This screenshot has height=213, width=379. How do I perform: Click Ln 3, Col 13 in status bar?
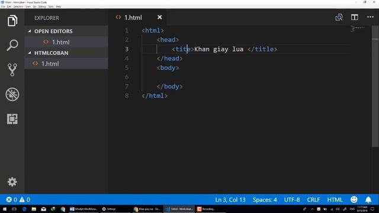[230, 200]
